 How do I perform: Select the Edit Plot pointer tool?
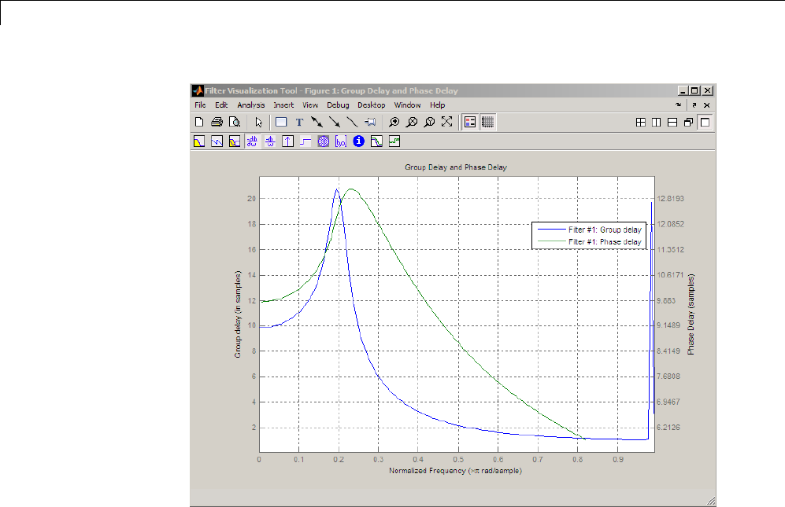pyautogui.click(x=258, y=122)
